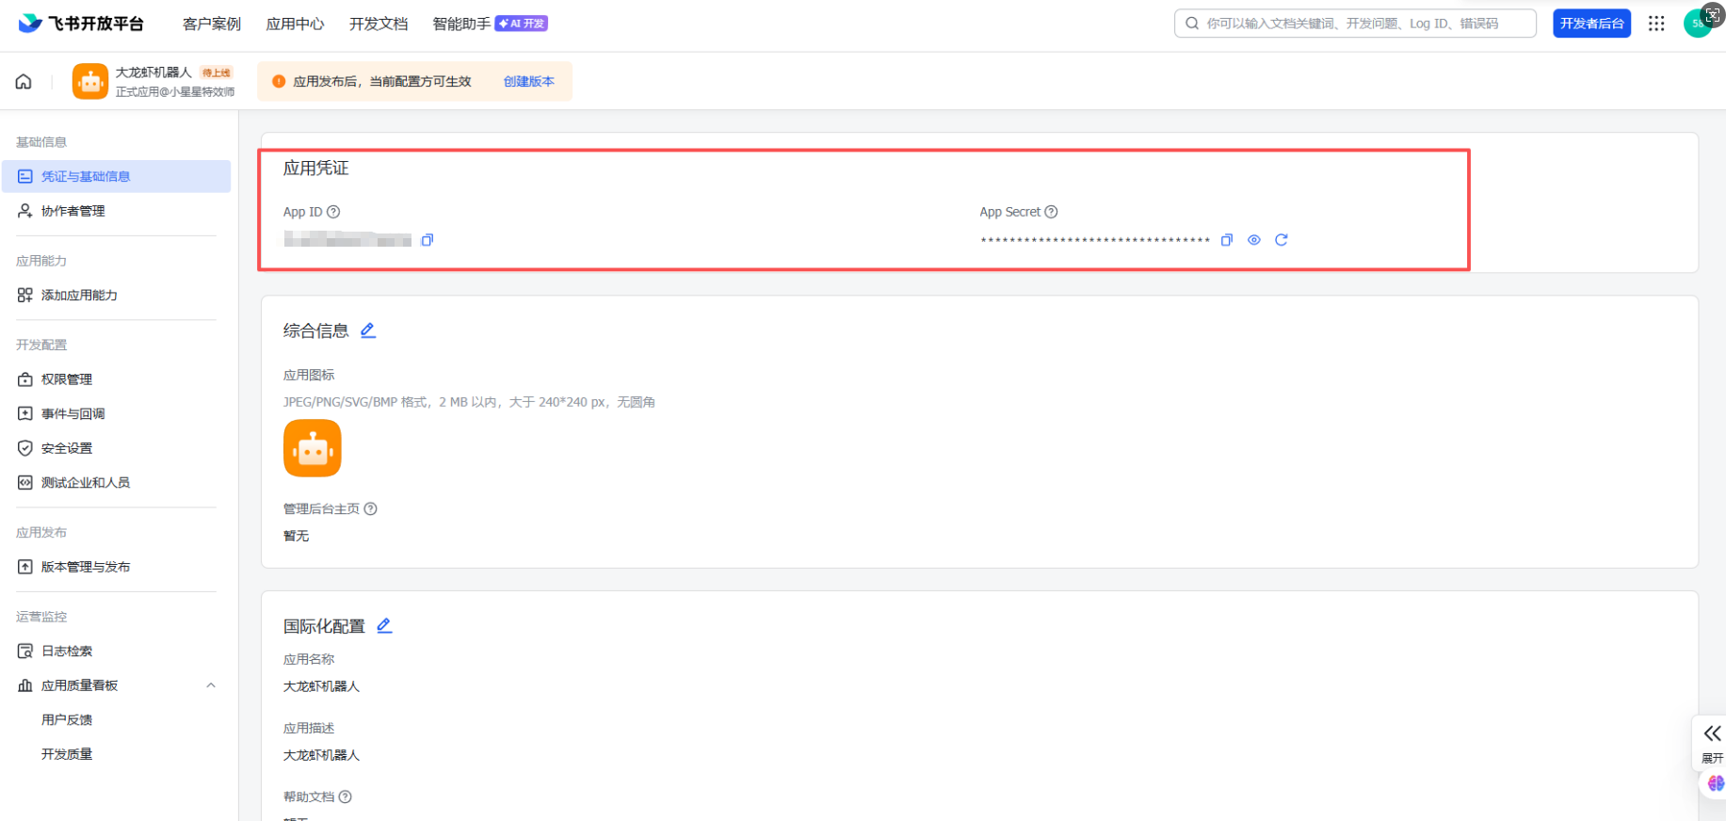Image resolution: width=1726 pixels, height=821 pixels.
Task: Focus the documentation search box
Action: tap(1356, 24)
